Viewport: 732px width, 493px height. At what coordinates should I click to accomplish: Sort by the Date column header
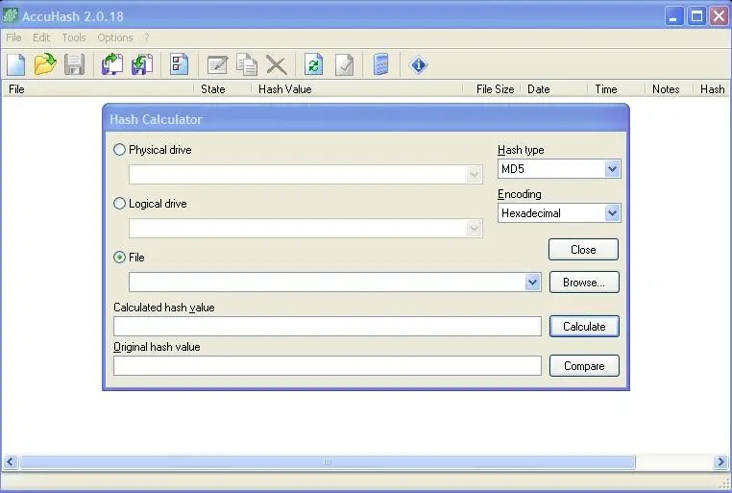553,88
